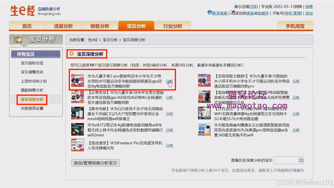The height and width of the screenshot is (188, 334).
Task: Open thumbnail of 华为儿童手表3 pro product
Action: pos(77,80)
